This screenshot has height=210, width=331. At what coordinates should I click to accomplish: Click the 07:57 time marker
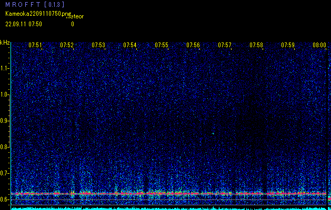pyautogui.click(x=225, y=45)
